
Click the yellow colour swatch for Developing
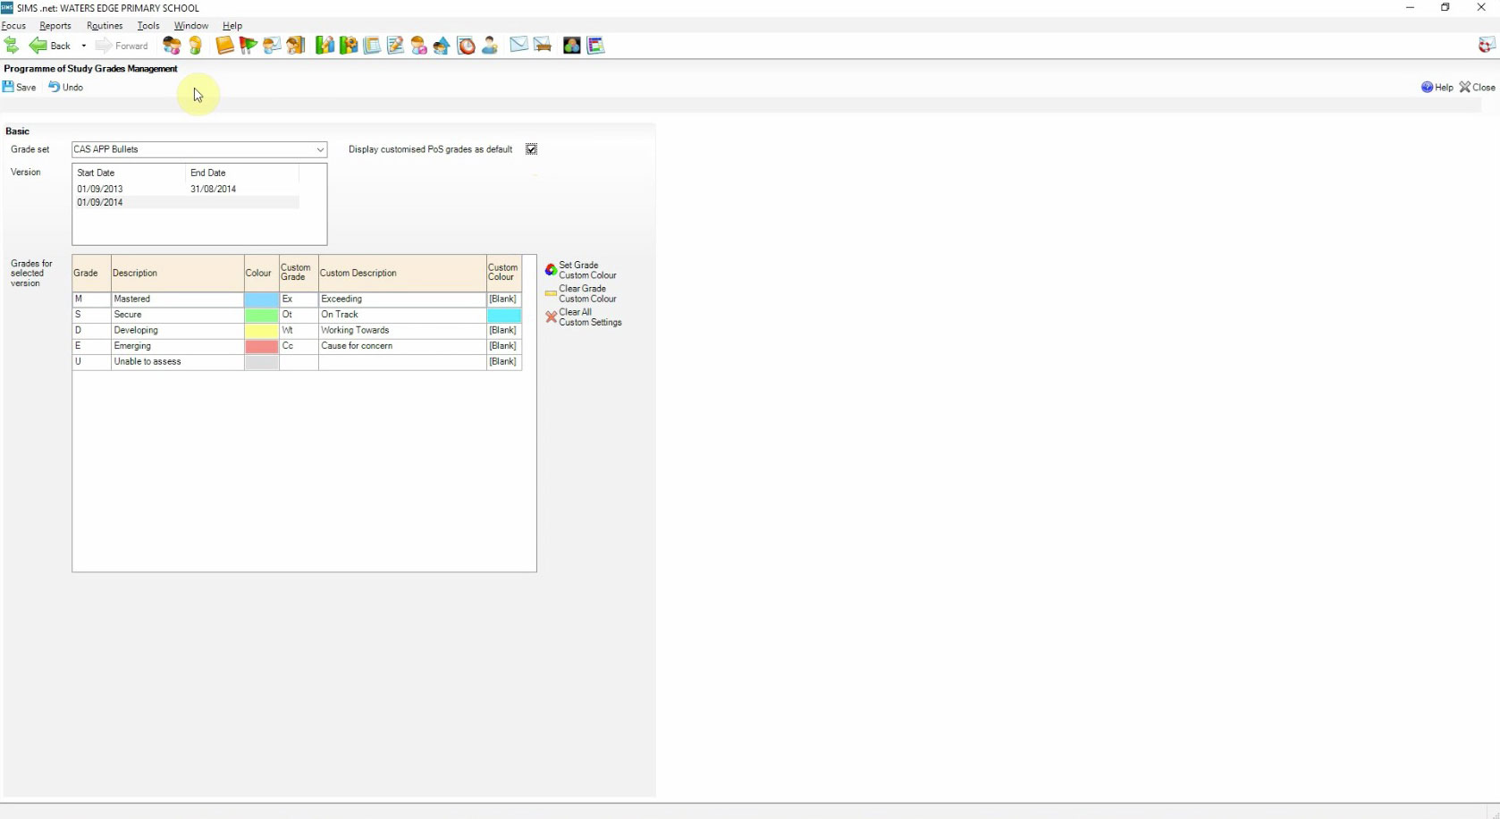point(262,331)
